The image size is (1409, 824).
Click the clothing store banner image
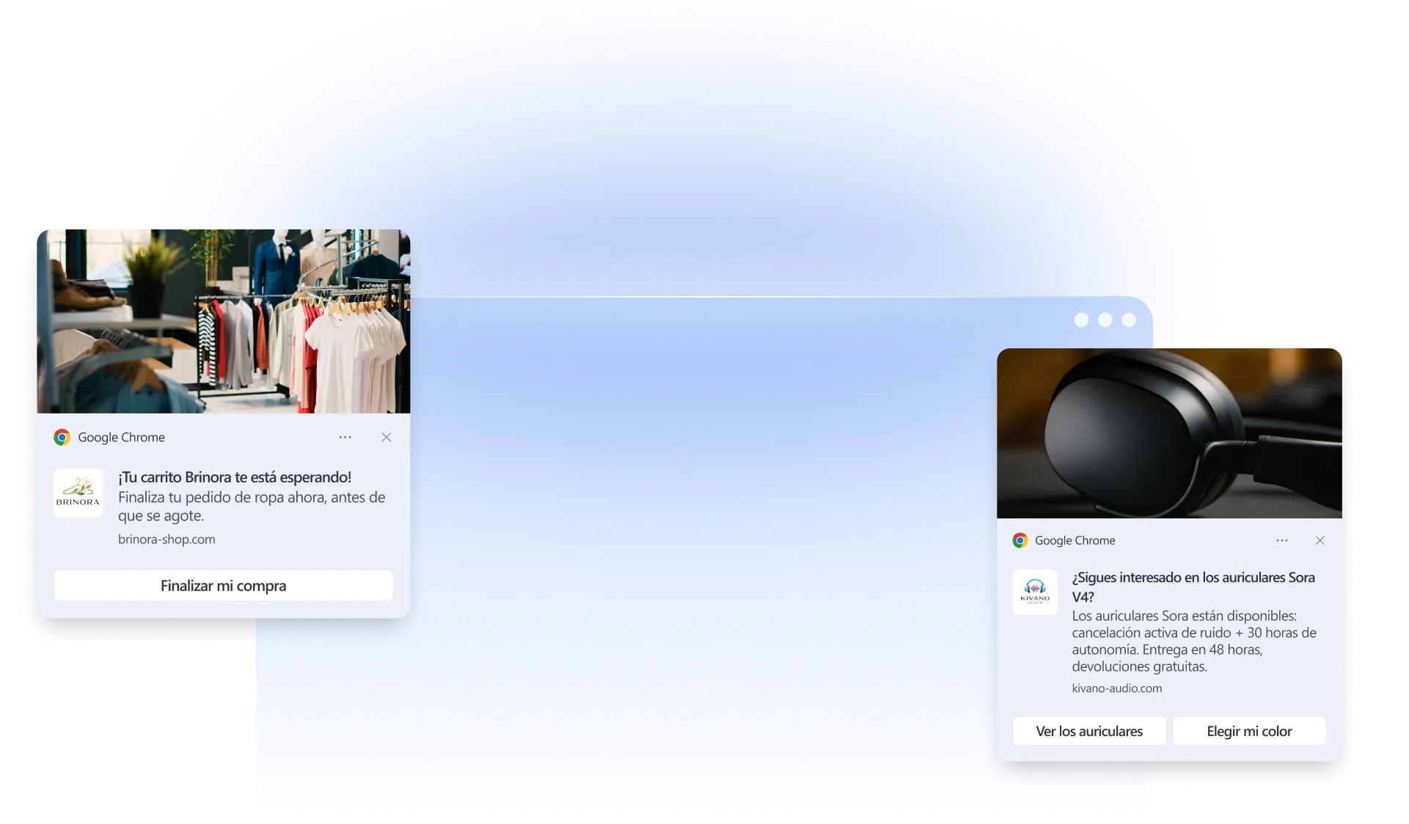[224, 321]
